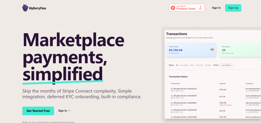
Task: Click the Total Volume $5,749.49 card
Action: pos(191,50)
